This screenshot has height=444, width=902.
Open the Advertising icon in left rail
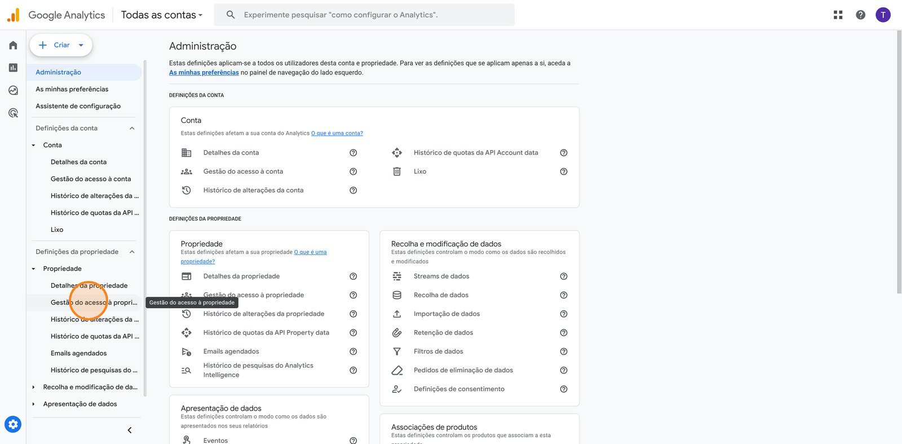tap(13, 113)
